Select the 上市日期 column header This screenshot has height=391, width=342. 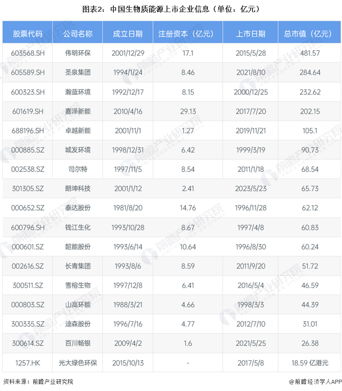coord(251,34)
